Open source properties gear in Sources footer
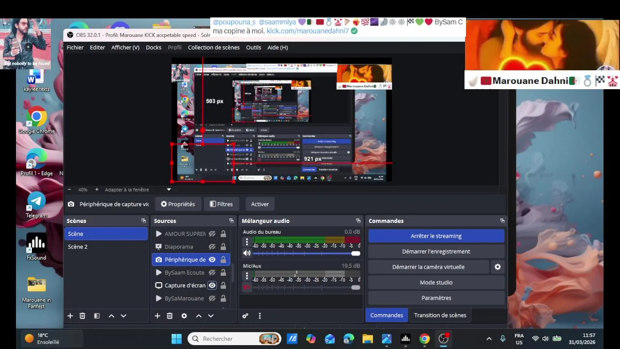The image size is (620, 349). [184, 316]
